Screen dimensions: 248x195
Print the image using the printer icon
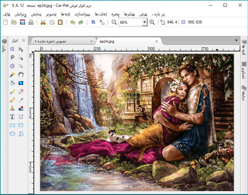click(x=31, y=22)
